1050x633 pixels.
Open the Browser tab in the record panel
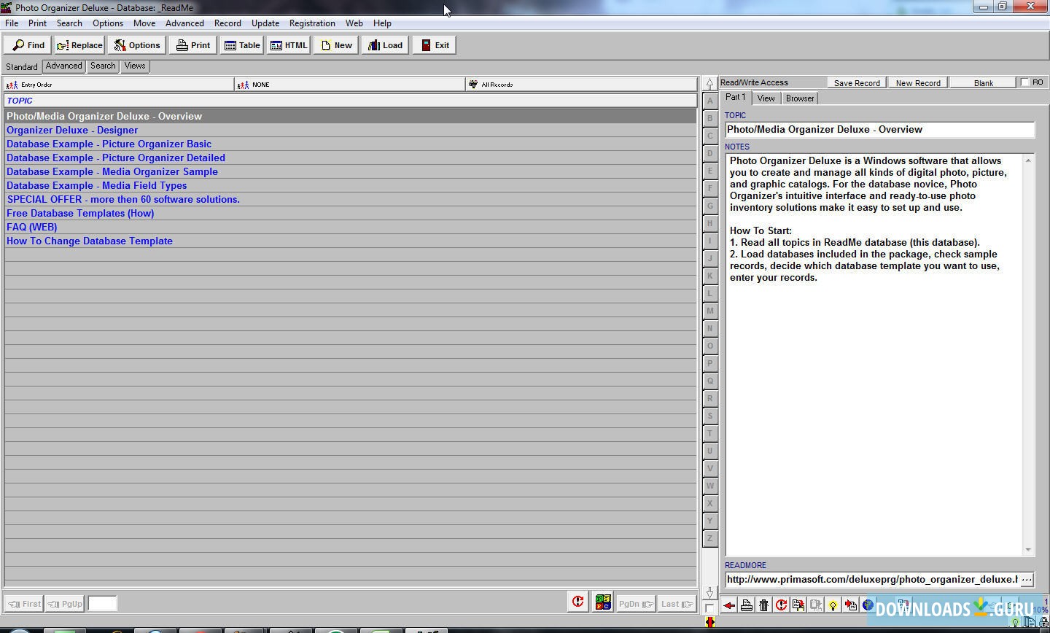point(800,98)
